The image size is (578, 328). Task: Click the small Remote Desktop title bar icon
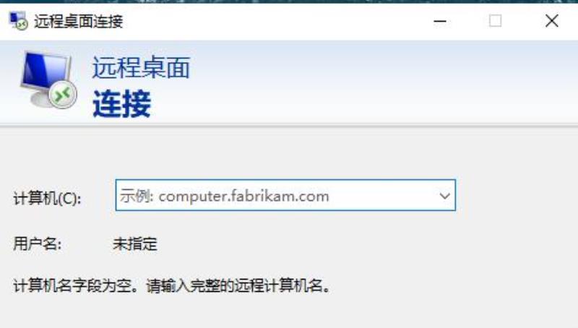tap(18, 21)
